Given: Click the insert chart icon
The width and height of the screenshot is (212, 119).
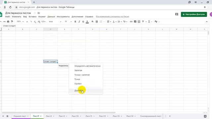Looking at the screenshot, I should coord(139,21).
